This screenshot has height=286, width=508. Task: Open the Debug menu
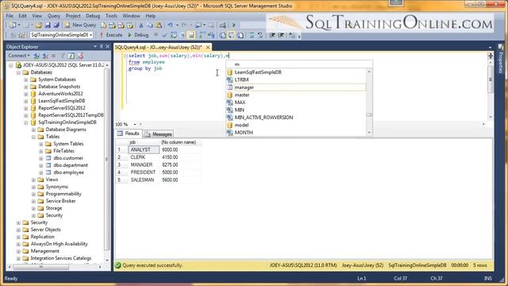point(93,16)
